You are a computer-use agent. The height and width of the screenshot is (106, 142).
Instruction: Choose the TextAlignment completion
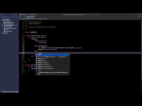point(52,62)
